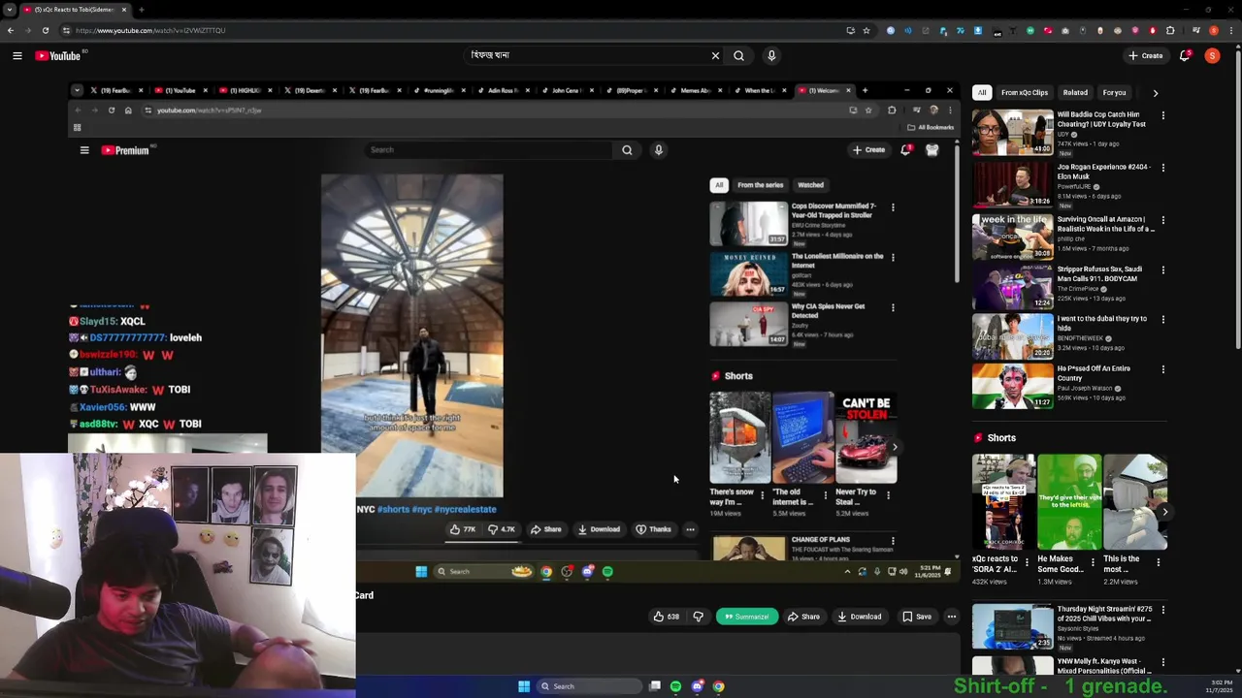Open a new Chrome tab
Image resolution: width=1242 pixels, height=698 pixels.
[x=141, y=10]
